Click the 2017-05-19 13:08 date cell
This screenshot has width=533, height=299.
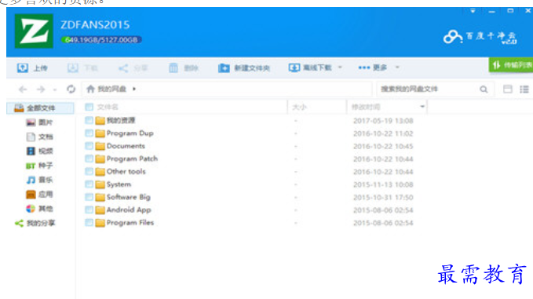point(383,121)
